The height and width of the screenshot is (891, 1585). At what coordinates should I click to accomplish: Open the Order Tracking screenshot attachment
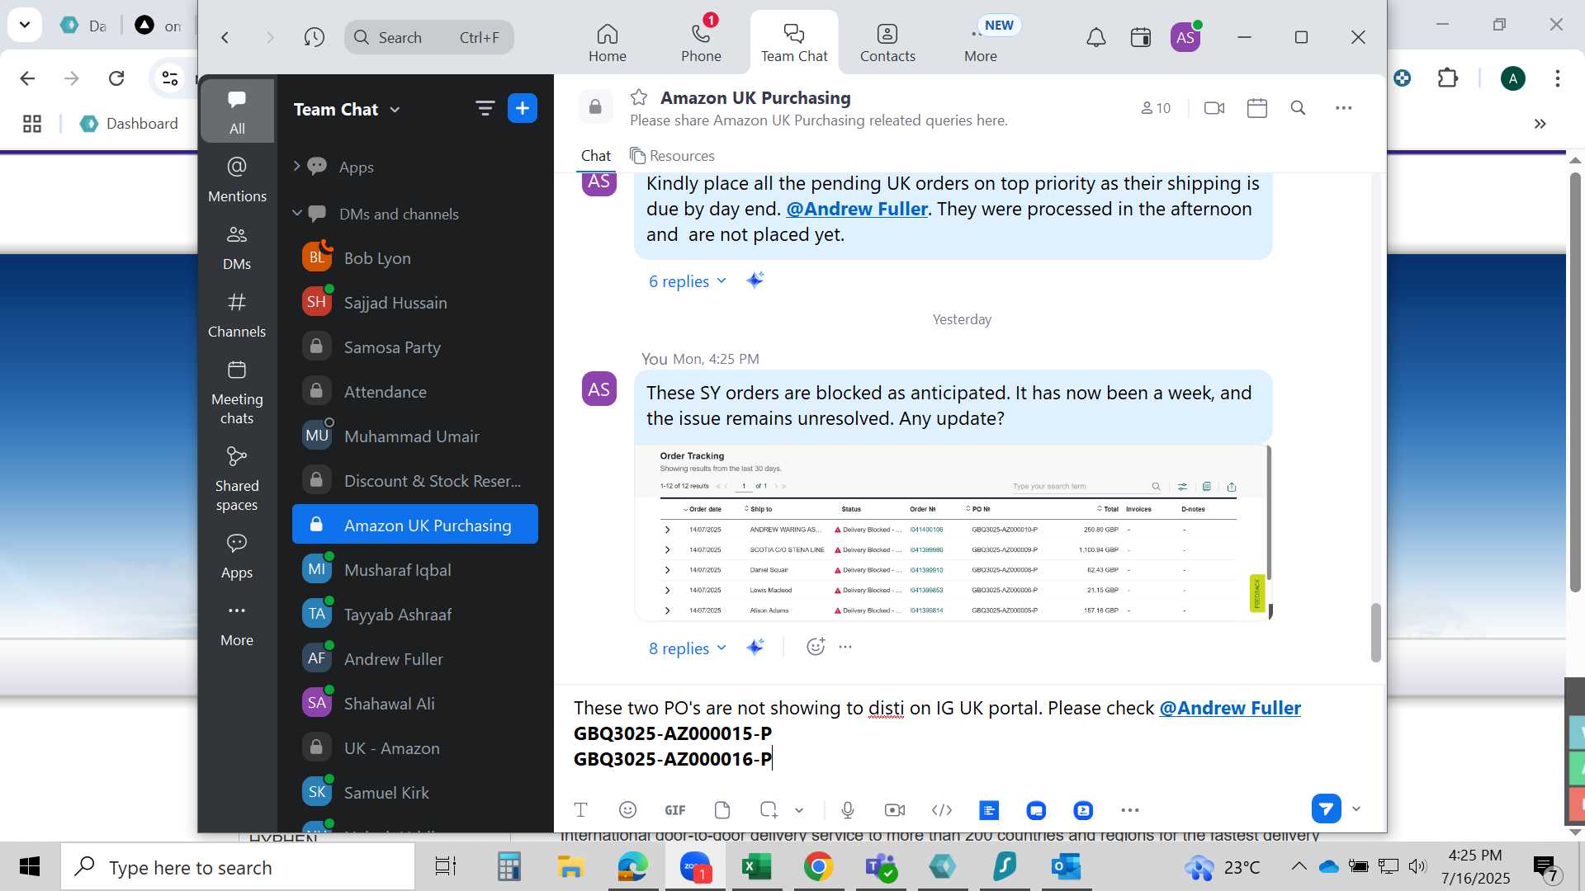click(953, 533)
